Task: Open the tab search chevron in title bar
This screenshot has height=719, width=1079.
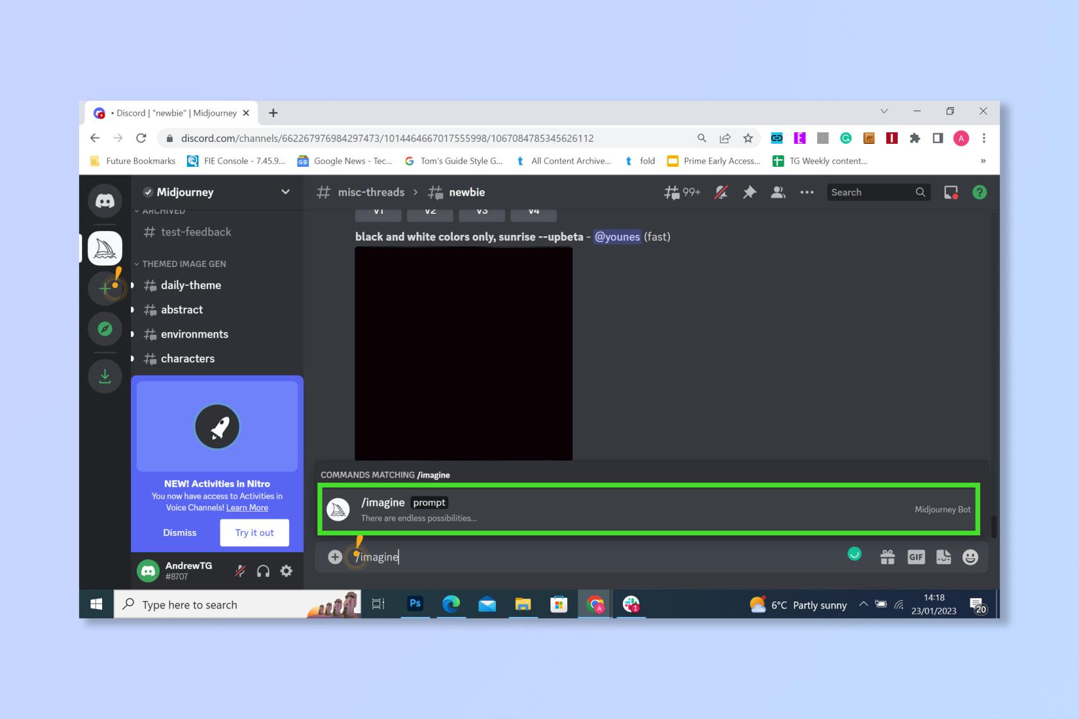Action: [884, 111]
